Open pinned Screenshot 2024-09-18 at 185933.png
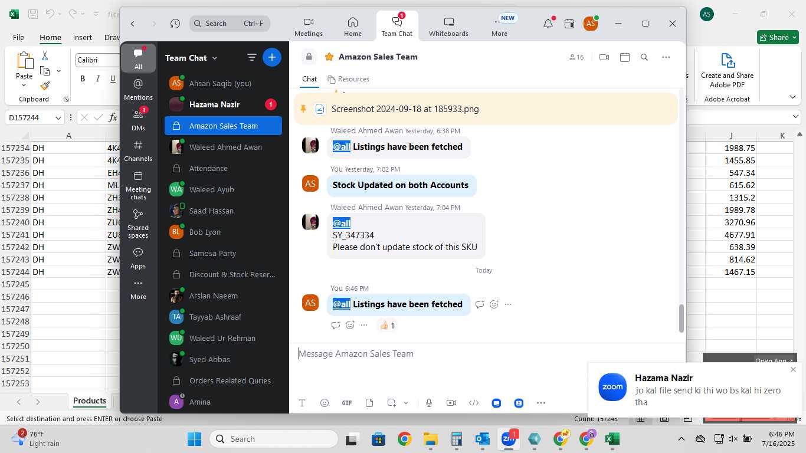This screenshot has height=453, width=806. (405, 109)
